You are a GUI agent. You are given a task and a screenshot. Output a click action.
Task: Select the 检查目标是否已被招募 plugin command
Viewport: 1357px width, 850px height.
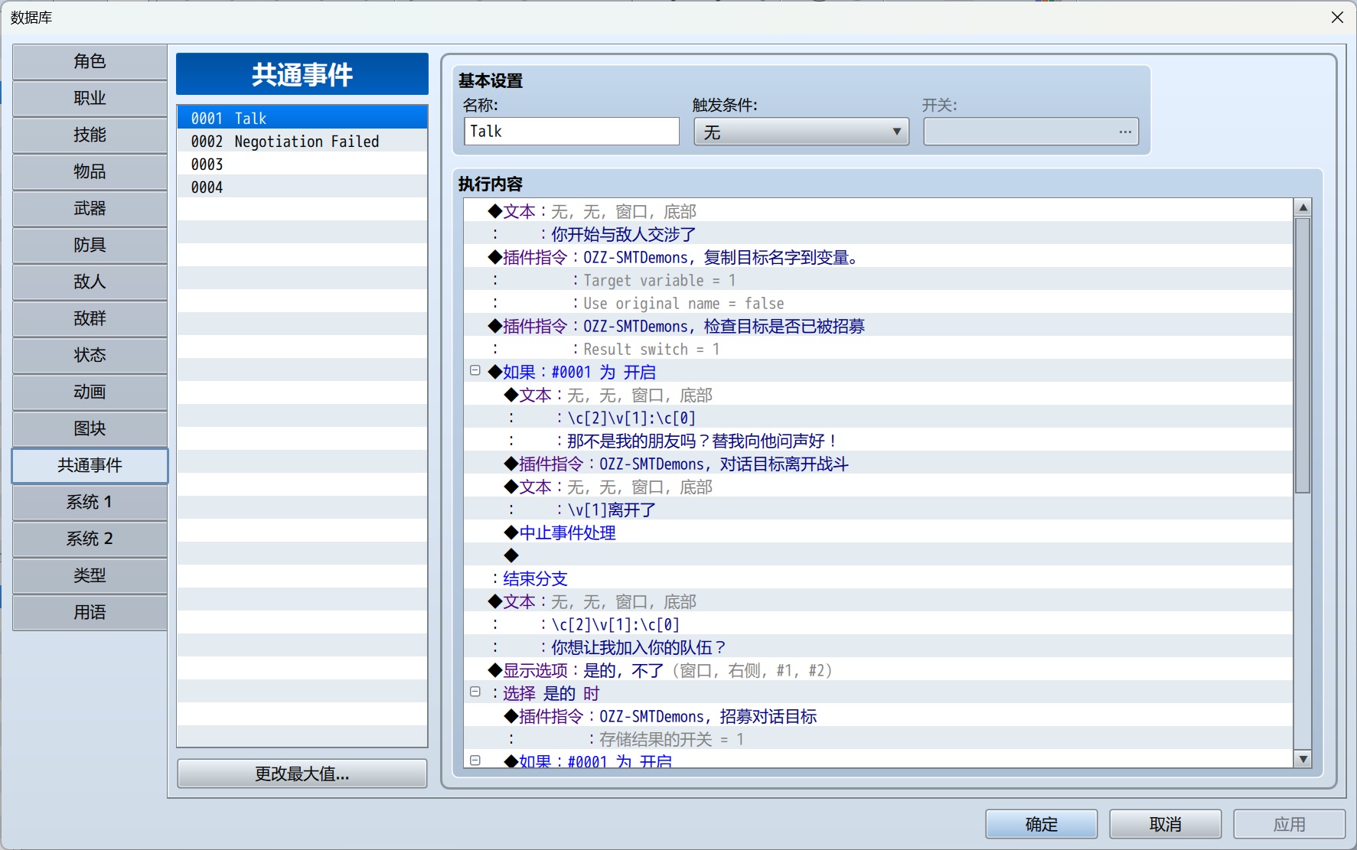click(x=878, y=326)
